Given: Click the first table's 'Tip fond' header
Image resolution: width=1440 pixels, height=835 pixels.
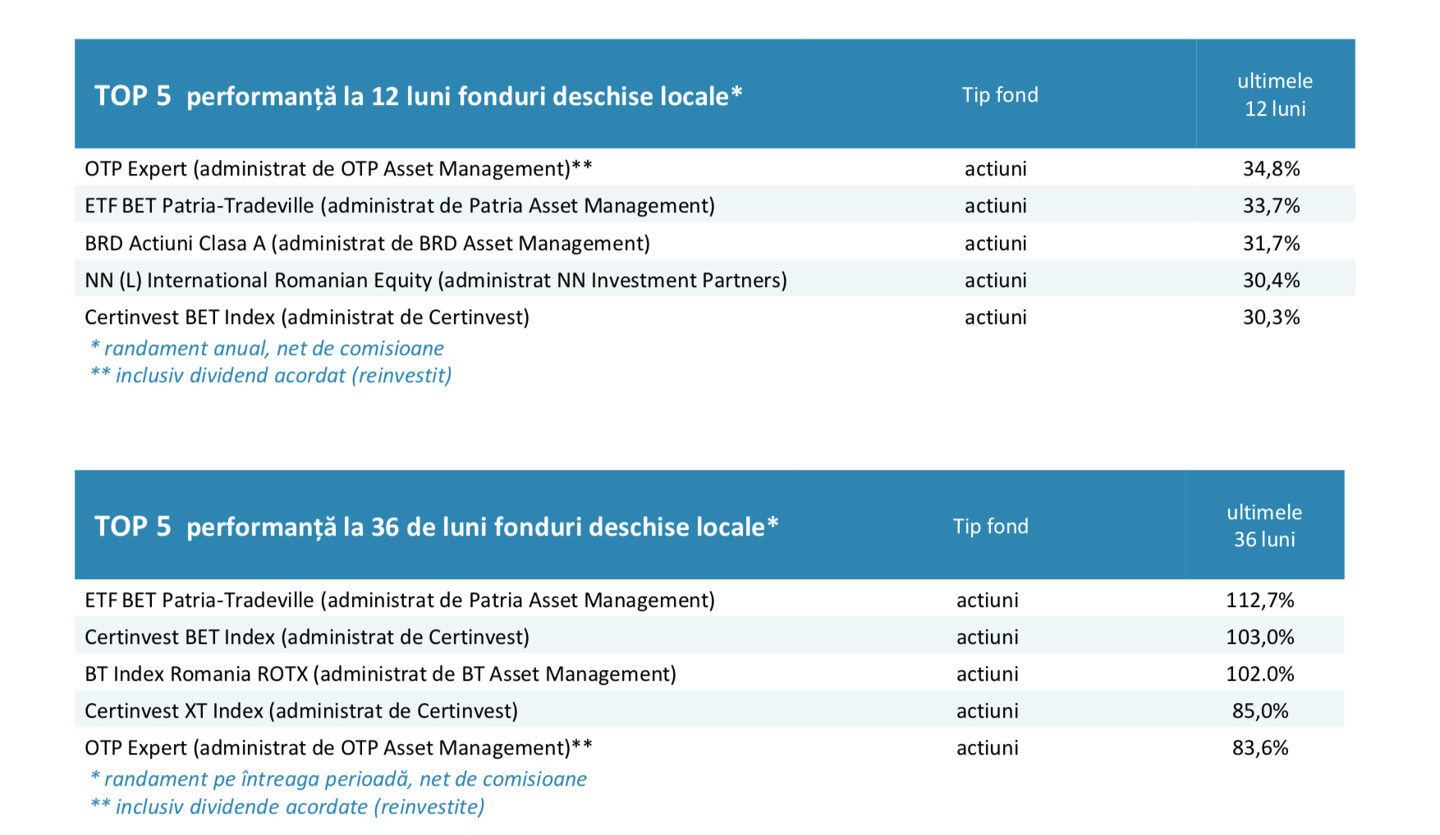Looking at the screenshot, I should [x=1000, y=95].
